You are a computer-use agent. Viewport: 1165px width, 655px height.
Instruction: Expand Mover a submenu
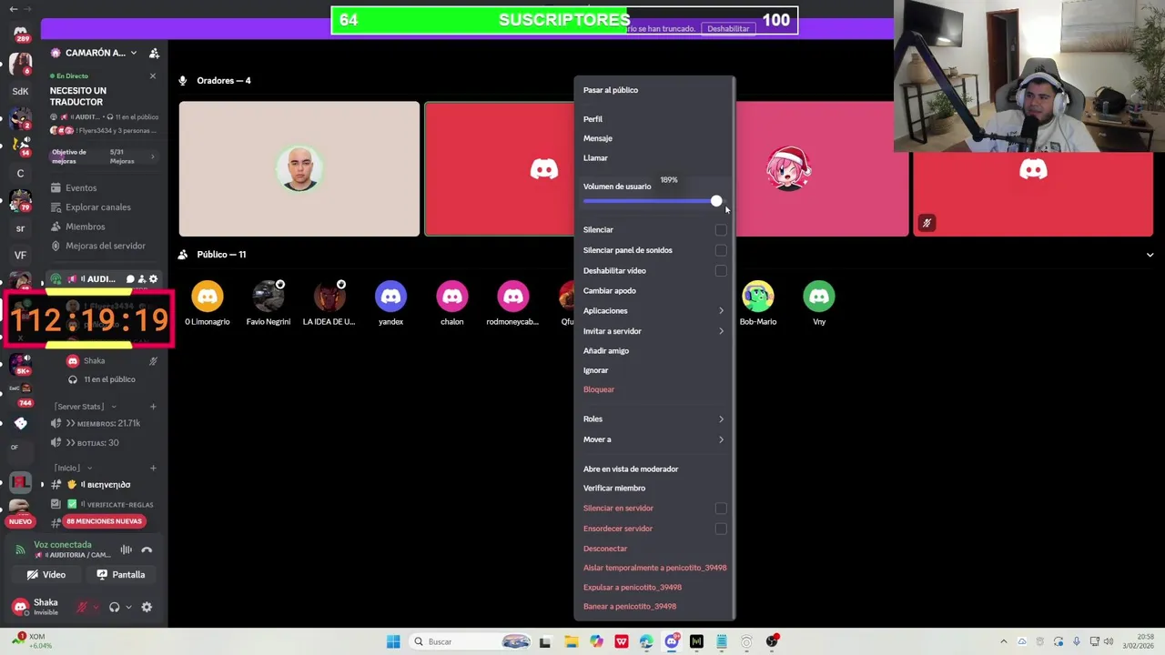click(653, 439)
